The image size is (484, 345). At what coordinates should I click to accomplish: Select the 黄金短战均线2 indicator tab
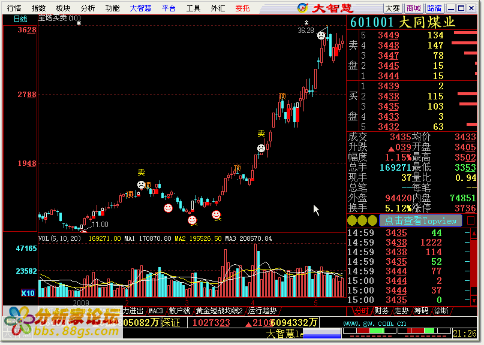tap(219, 311)
